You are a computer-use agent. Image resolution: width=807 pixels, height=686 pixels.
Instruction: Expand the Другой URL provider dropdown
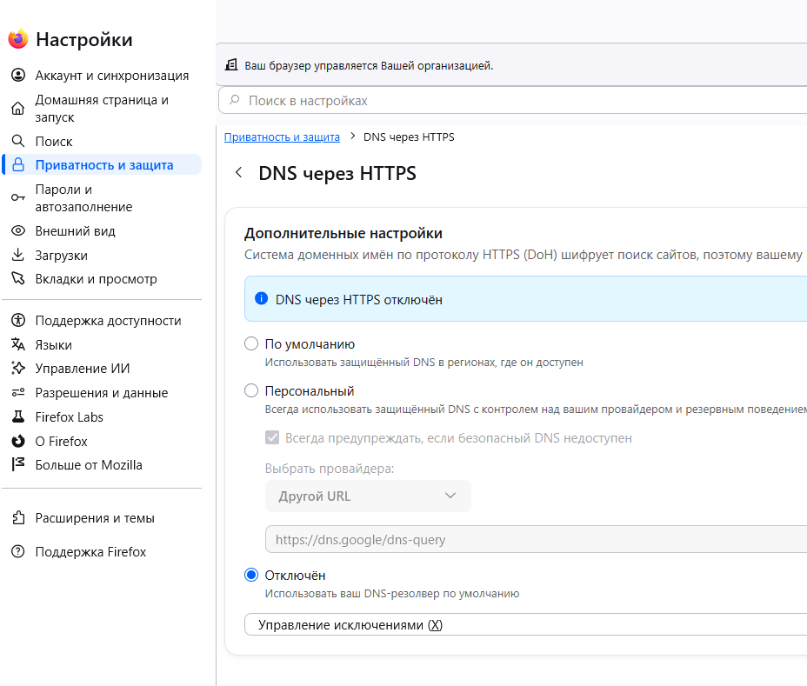[x=368, y=496]
